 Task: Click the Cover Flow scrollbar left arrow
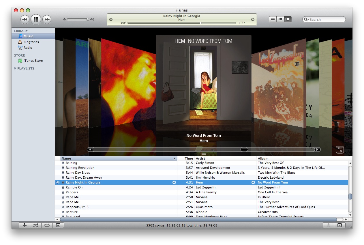[90, 149]
